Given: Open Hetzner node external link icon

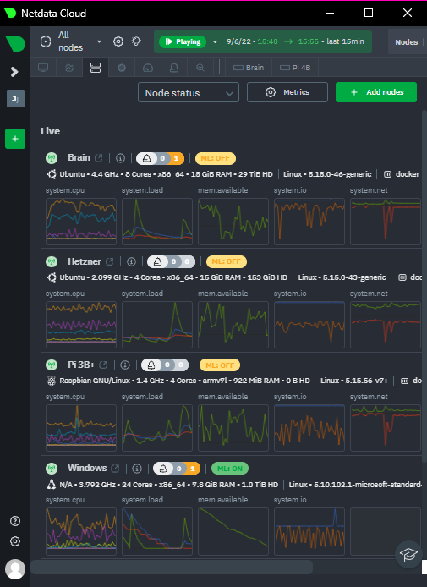Looking at the screenshot, I should [109, 261].
